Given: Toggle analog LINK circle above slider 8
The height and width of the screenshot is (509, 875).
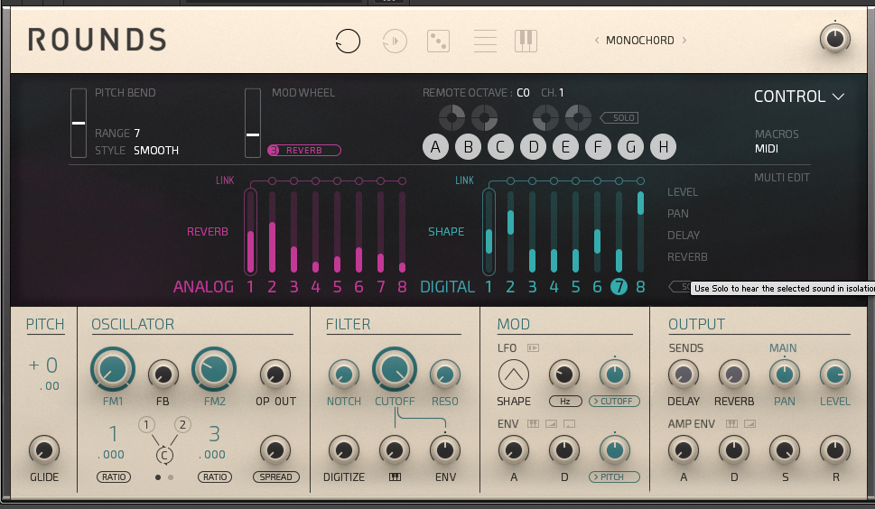Looking at the screenshot, I should 402,180.
